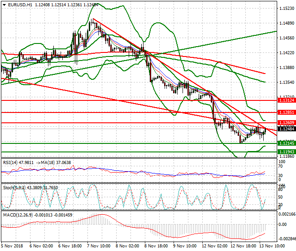Click the 1.13540 price scale value
This screenshot has height=251, width=296.
pos(287,82)
